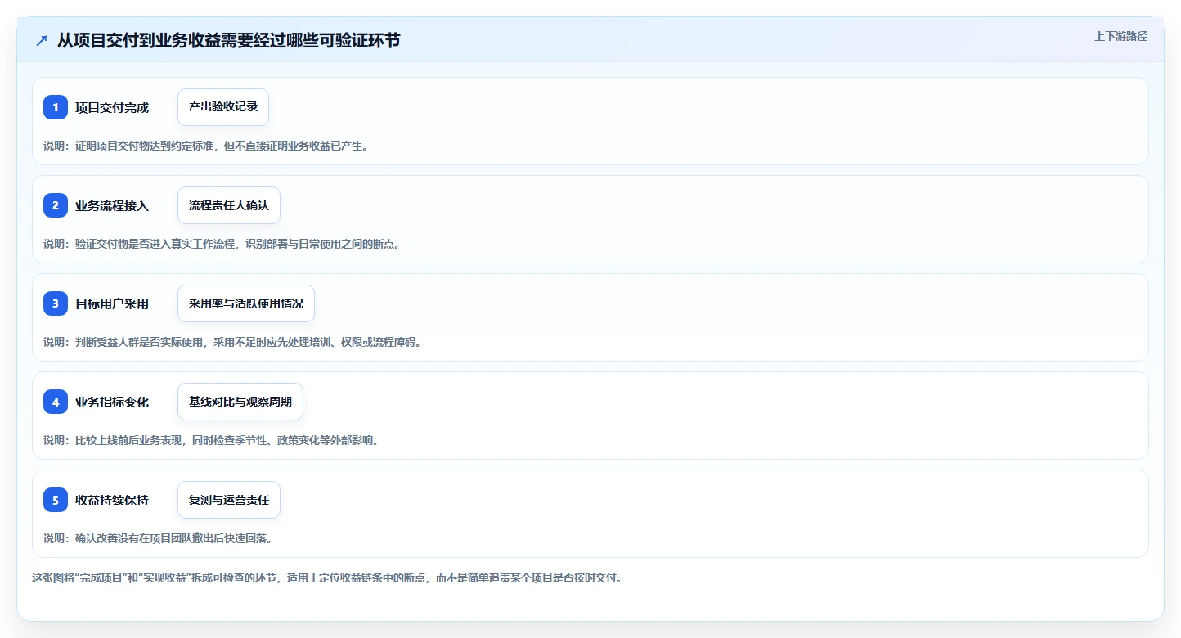Click the step title 收益持续保持
Viewport: 1181px width, 638px height.
pos(112,500)
